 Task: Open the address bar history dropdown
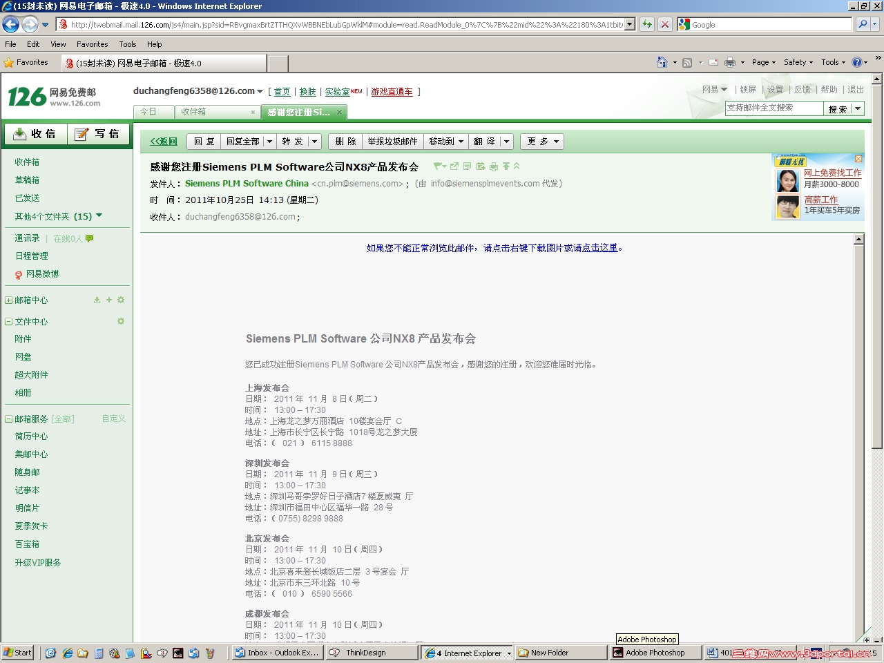(630, 25)
